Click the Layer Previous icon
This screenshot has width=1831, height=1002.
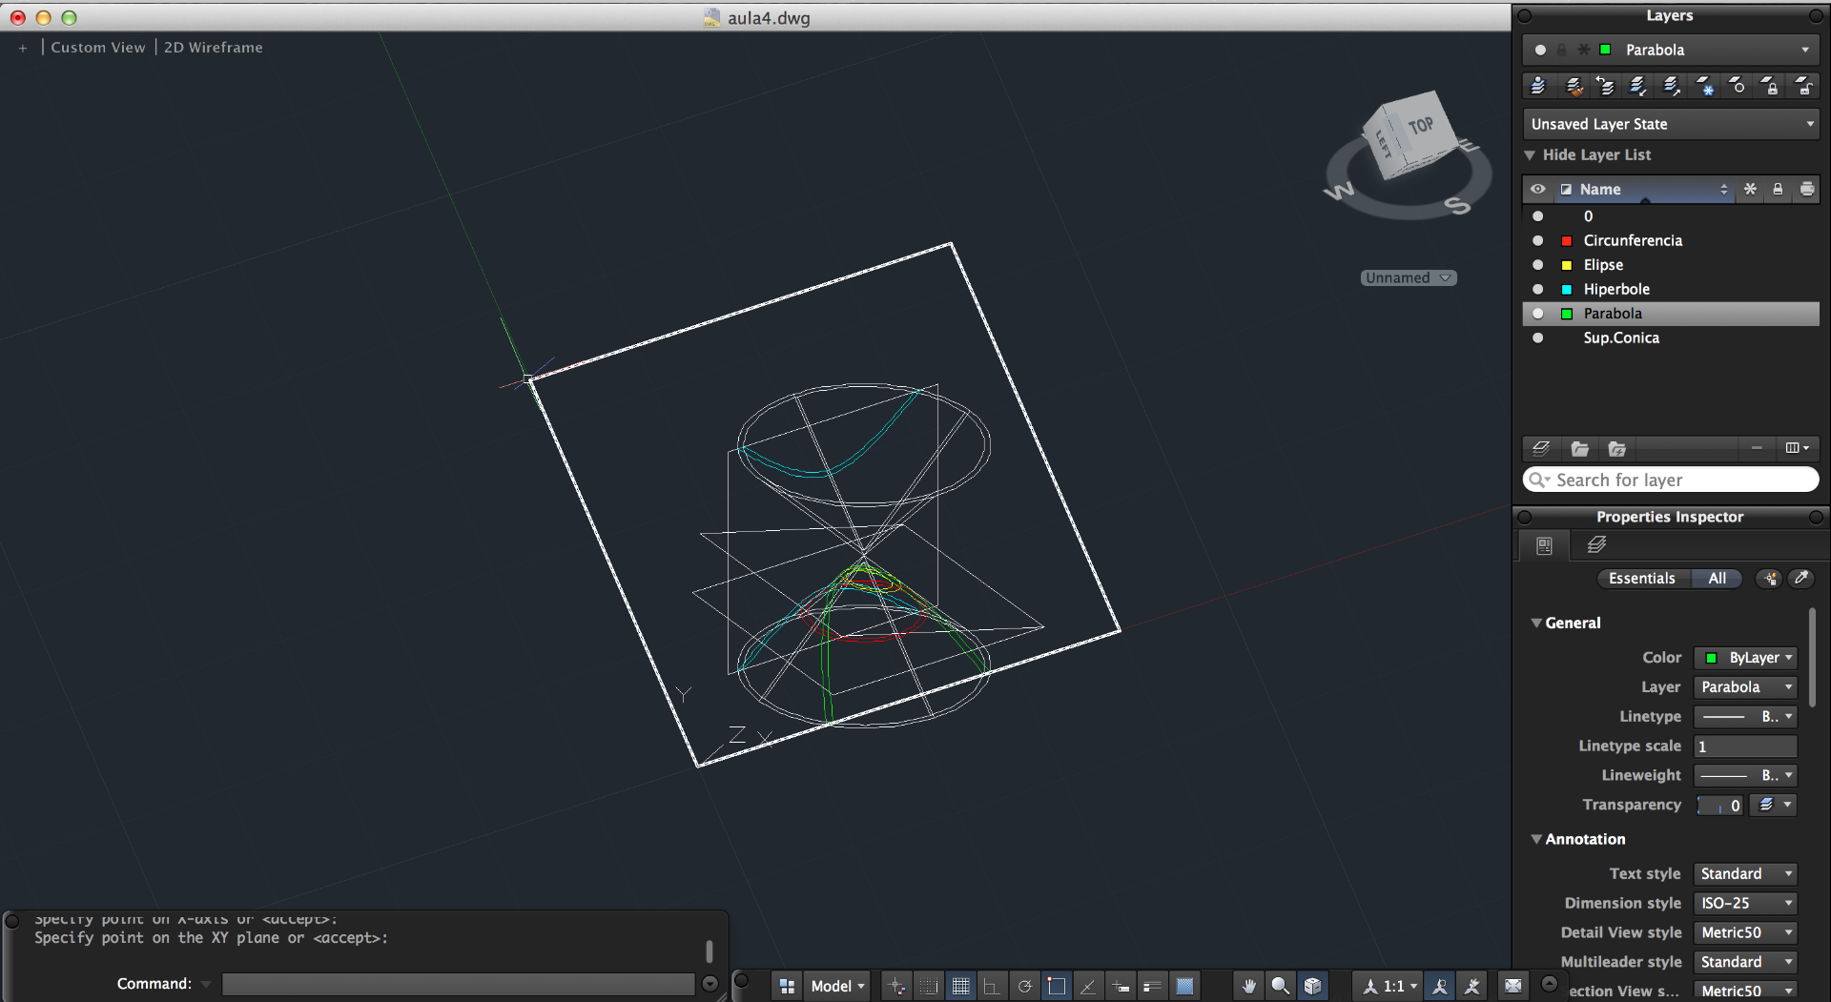tap(1606, 86)
